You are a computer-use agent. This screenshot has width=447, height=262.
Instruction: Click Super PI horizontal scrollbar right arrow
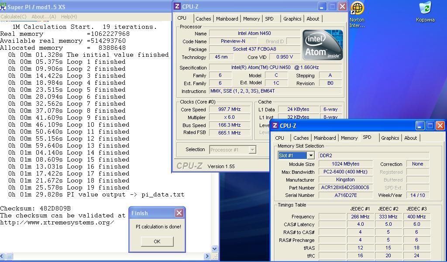207,256
